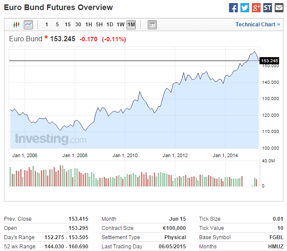Screen dimensions: 287x251
Task: Click the 153.245 price marker on axis
Action: 269,61
